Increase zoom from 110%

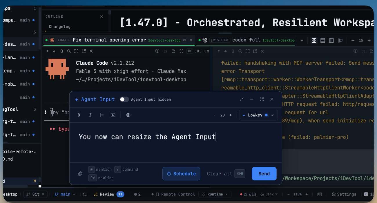(x=307, y=194)
